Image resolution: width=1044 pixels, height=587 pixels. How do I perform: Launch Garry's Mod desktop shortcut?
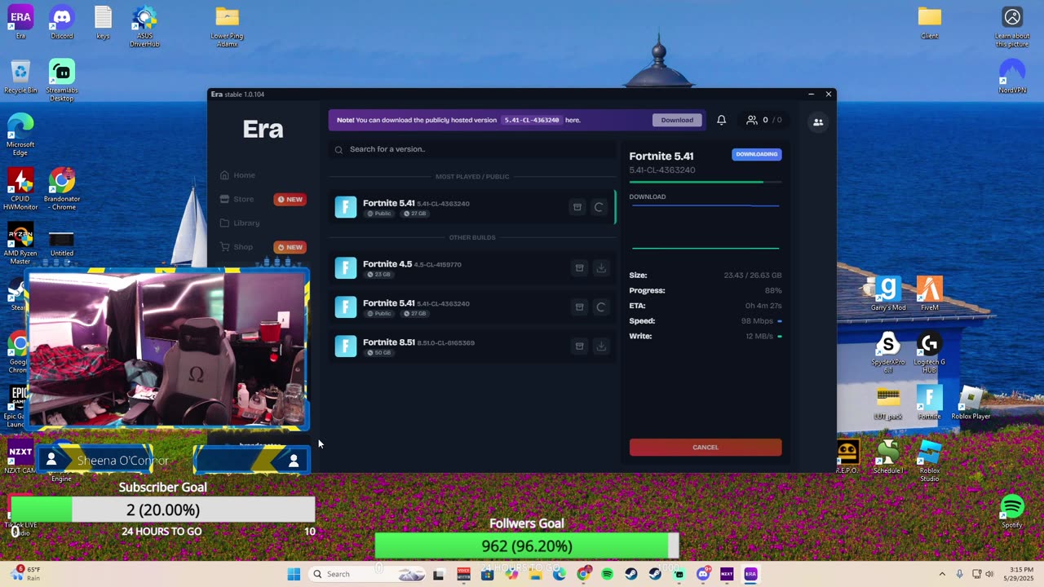pos(887,293)
